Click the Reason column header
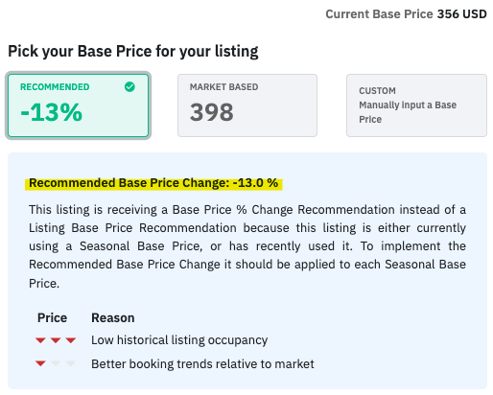 (113, 317)
